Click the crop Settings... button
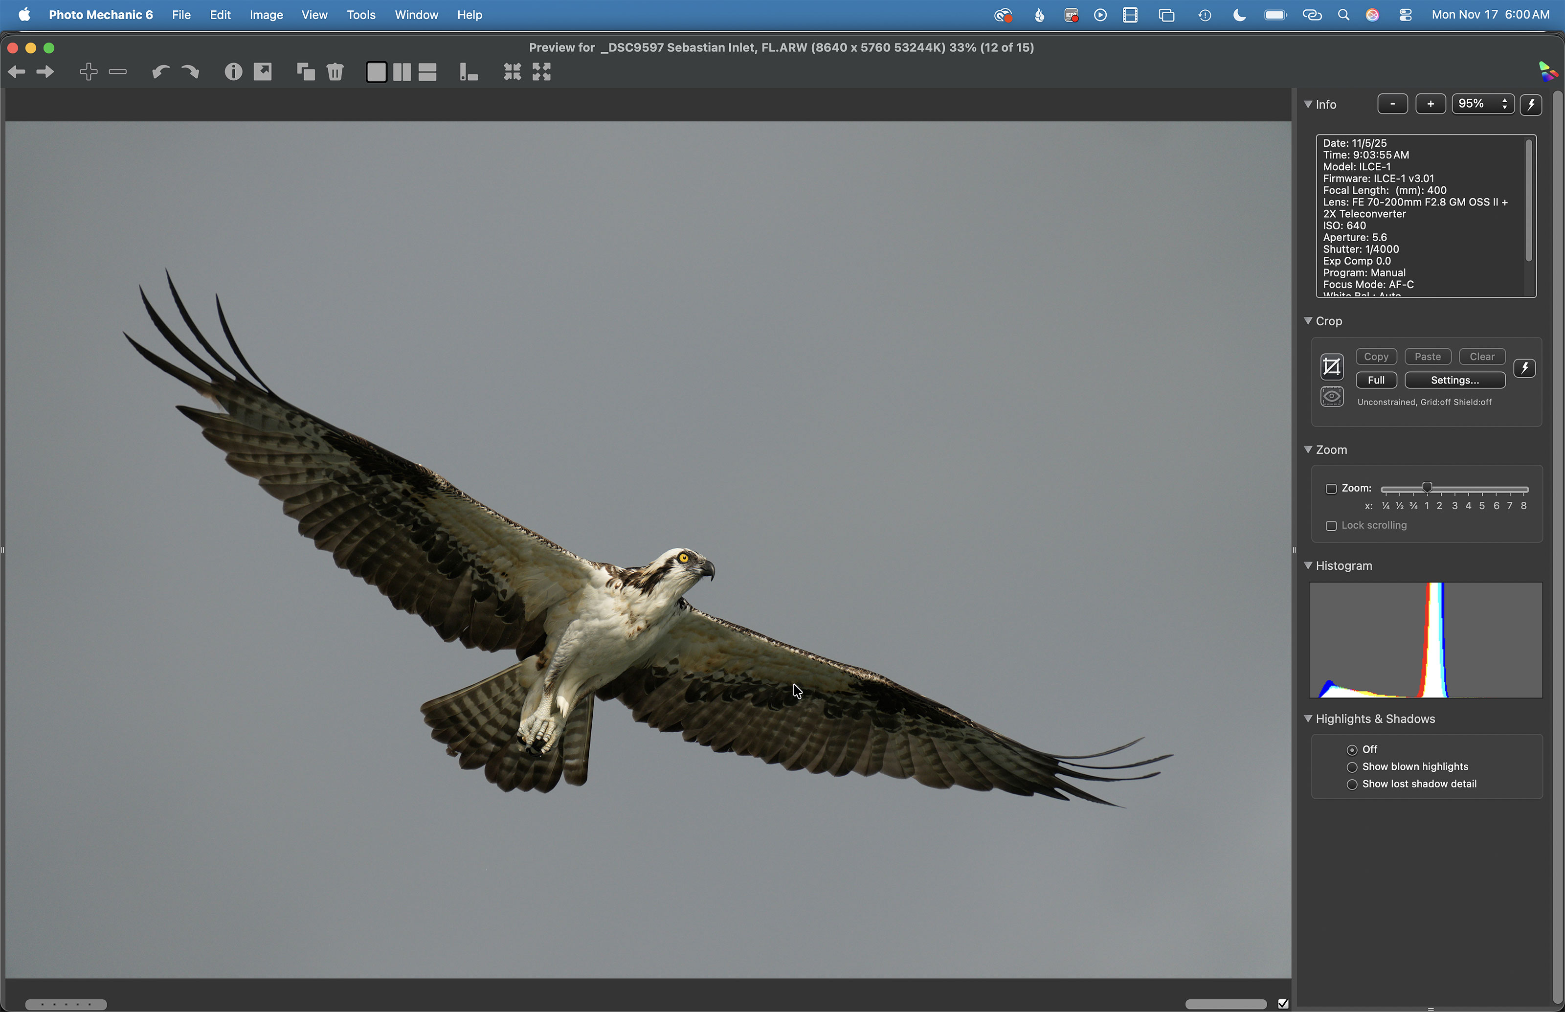The width and height of the screenshot is (1565, 1012). coord(1454,380)
